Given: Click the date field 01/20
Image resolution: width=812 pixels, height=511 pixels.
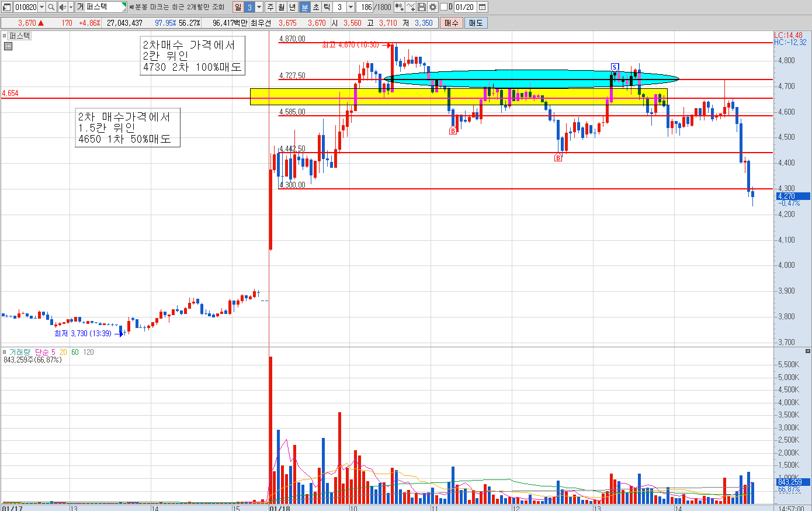Looking at the screenshot, I should [x=465, y=7].
